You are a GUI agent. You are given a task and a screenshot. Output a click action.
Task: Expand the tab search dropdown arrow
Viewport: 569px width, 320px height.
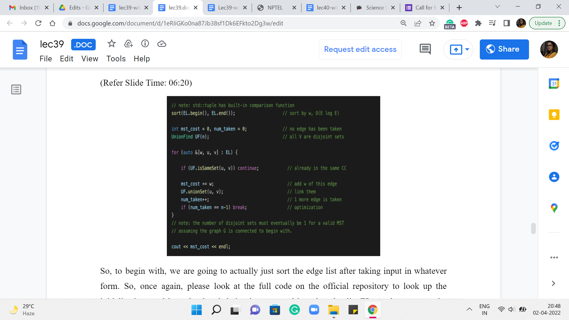[x=498, y=7]
